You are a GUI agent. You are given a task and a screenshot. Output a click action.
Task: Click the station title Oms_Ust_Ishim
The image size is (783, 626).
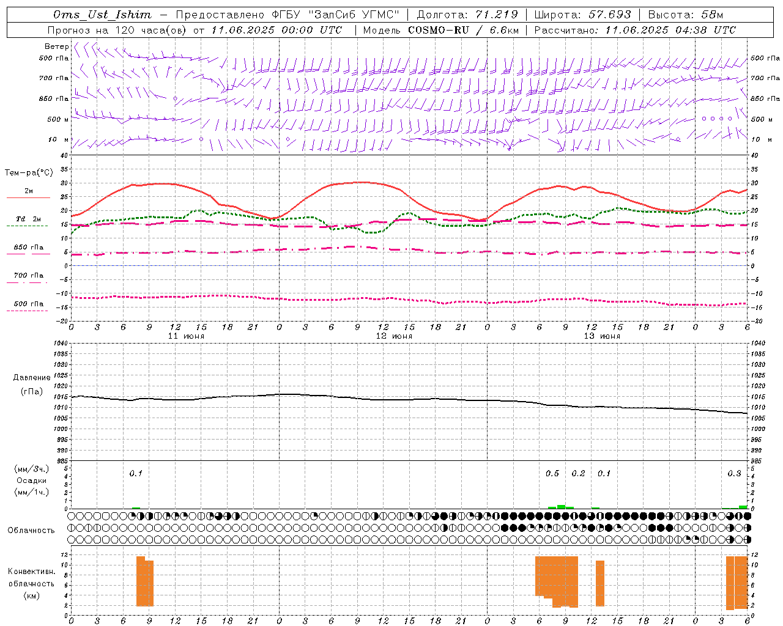click(102, 15)
